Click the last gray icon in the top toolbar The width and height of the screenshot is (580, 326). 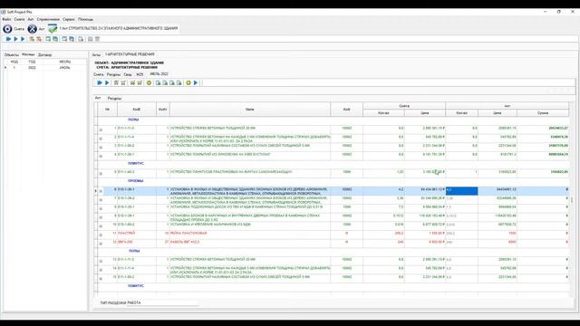tap(97, 39)
